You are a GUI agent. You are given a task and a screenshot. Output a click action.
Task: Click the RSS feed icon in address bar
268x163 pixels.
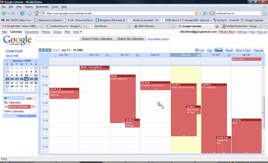coord(196,13)
